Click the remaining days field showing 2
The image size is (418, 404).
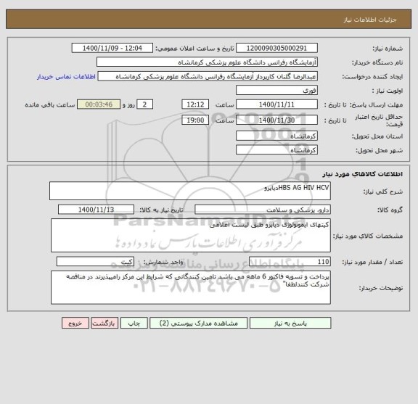(x=144, y=104)
